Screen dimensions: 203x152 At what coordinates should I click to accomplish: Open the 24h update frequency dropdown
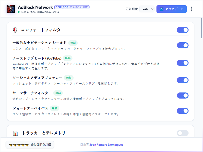(x=147, y=9)
